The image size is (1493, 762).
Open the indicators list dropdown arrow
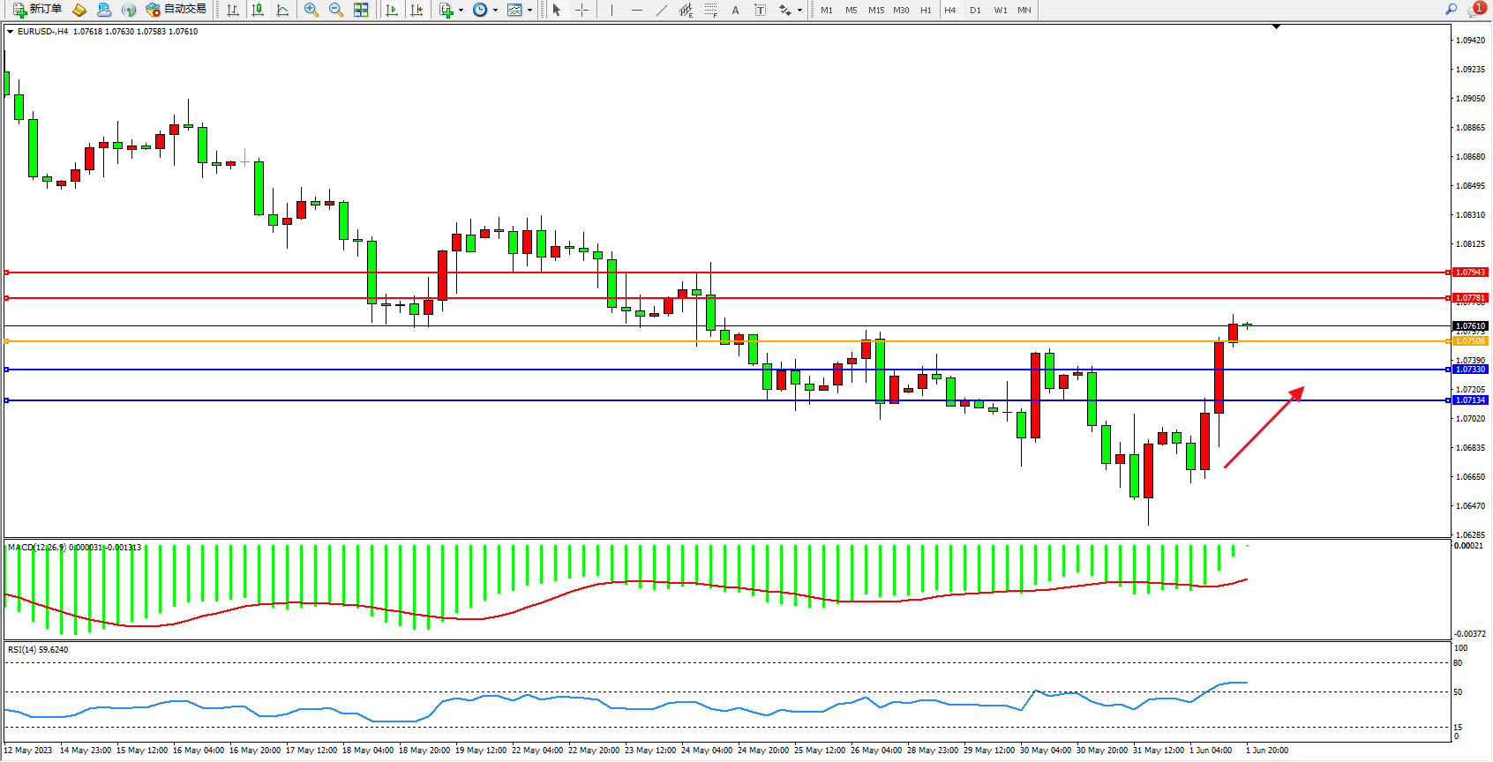point(461,11)
